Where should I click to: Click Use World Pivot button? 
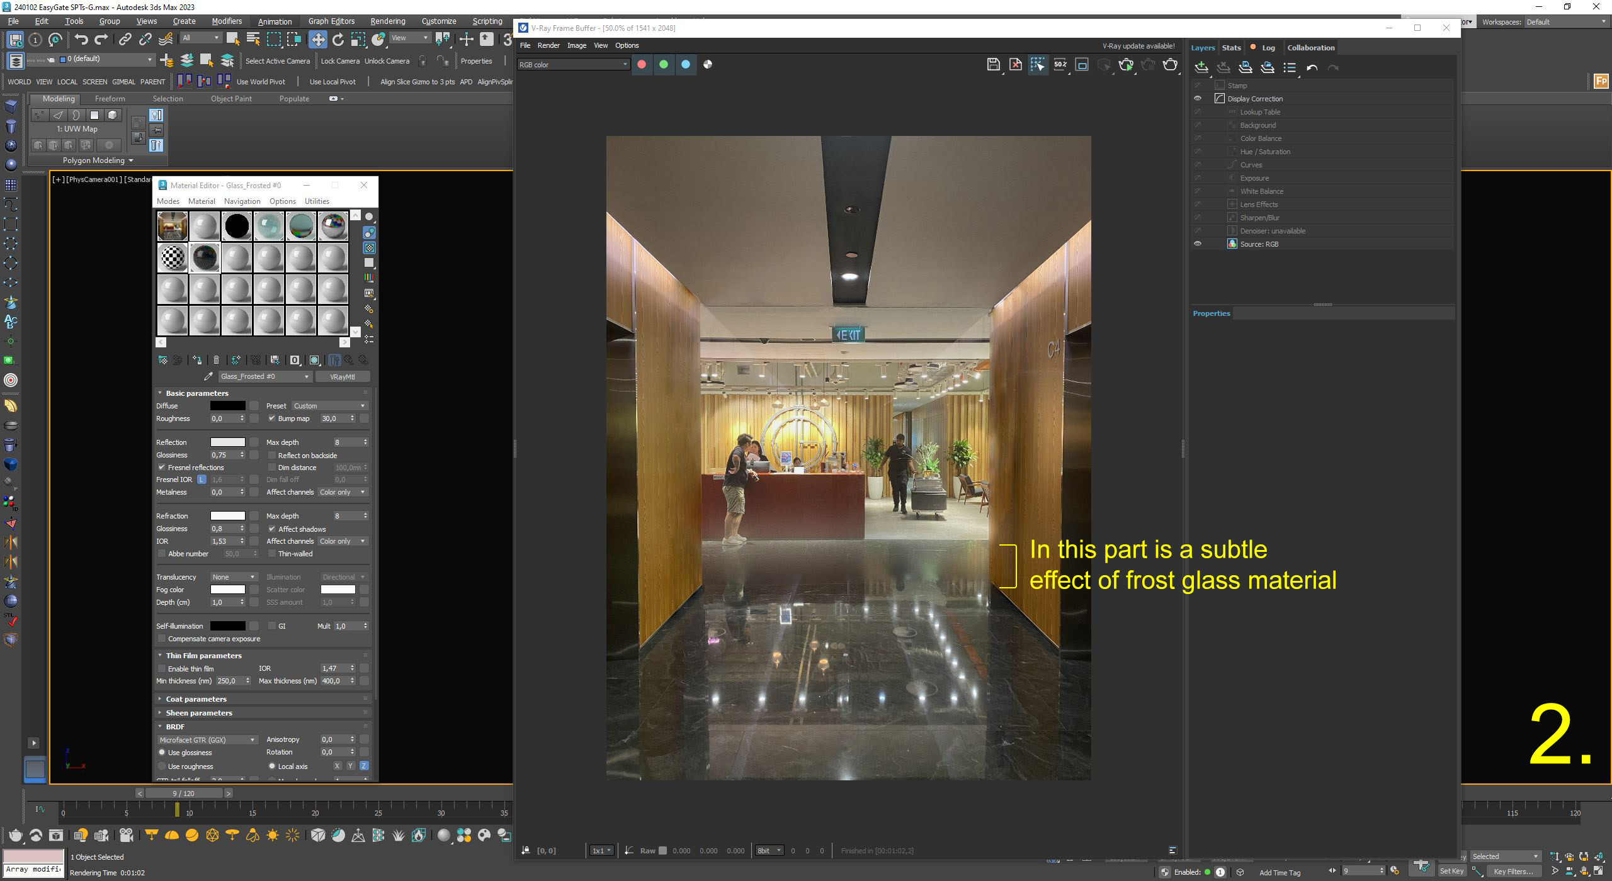[x=261, y=82]
